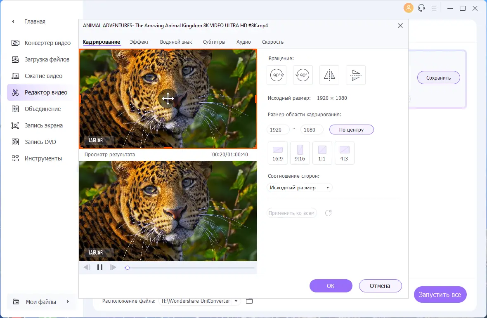
Task: Click Запустить все button
Action: [440, 294]
